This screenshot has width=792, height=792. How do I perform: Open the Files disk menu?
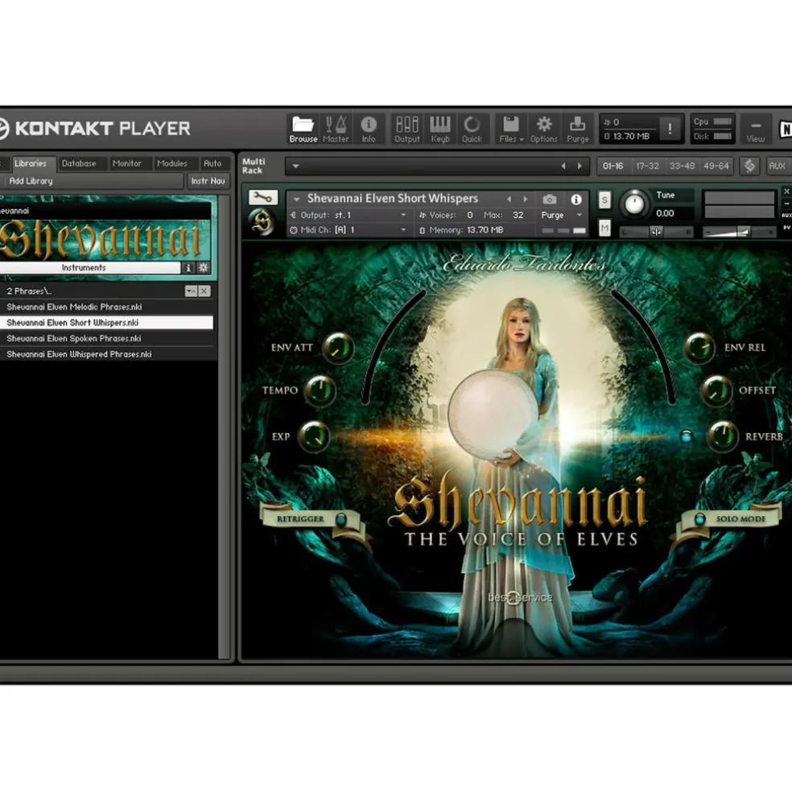(511, 129)
